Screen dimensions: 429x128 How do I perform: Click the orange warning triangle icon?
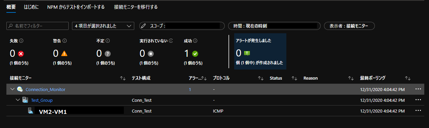point(65,53)
